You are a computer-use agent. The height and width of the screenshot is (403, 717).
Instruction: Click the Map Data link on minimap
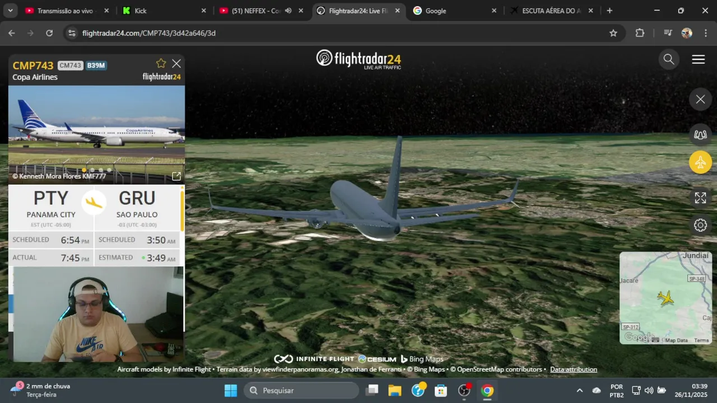tap(676, 340)
